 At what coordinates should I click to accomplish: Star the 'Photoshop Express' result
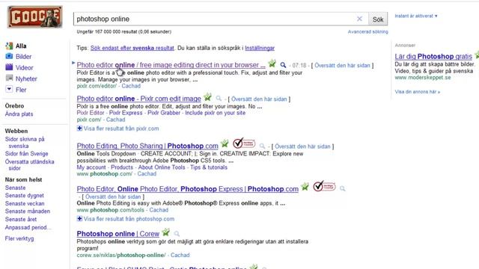tap(305, 187)
